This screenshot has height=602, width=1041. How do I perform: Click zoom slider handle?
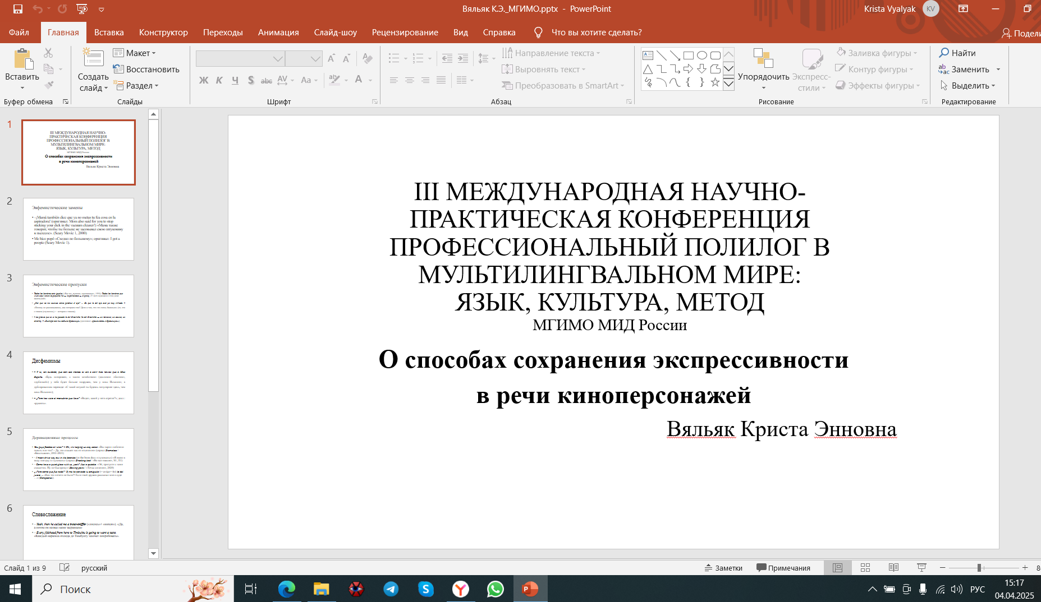tap(979, 568)
